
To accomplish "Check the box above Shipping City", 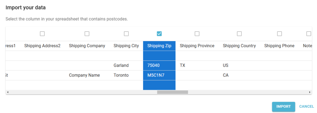I will coord(126,34).
